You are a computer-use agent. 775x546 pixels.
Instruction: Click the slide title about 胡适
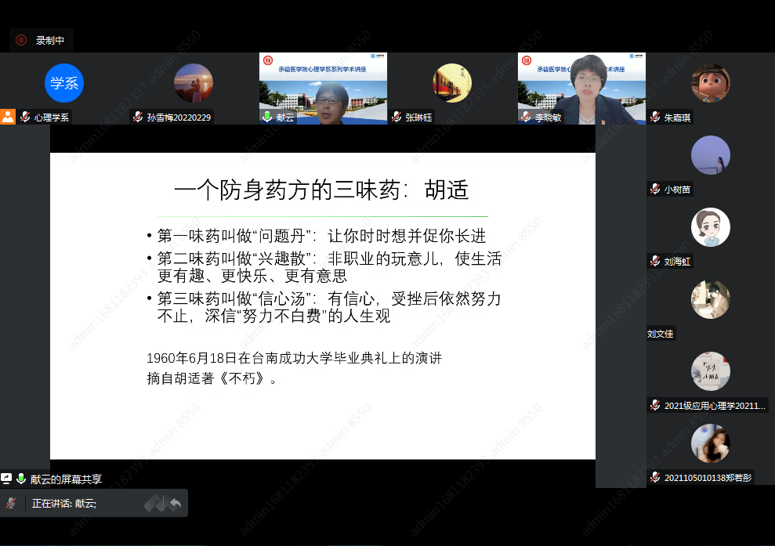pos(322,190)
